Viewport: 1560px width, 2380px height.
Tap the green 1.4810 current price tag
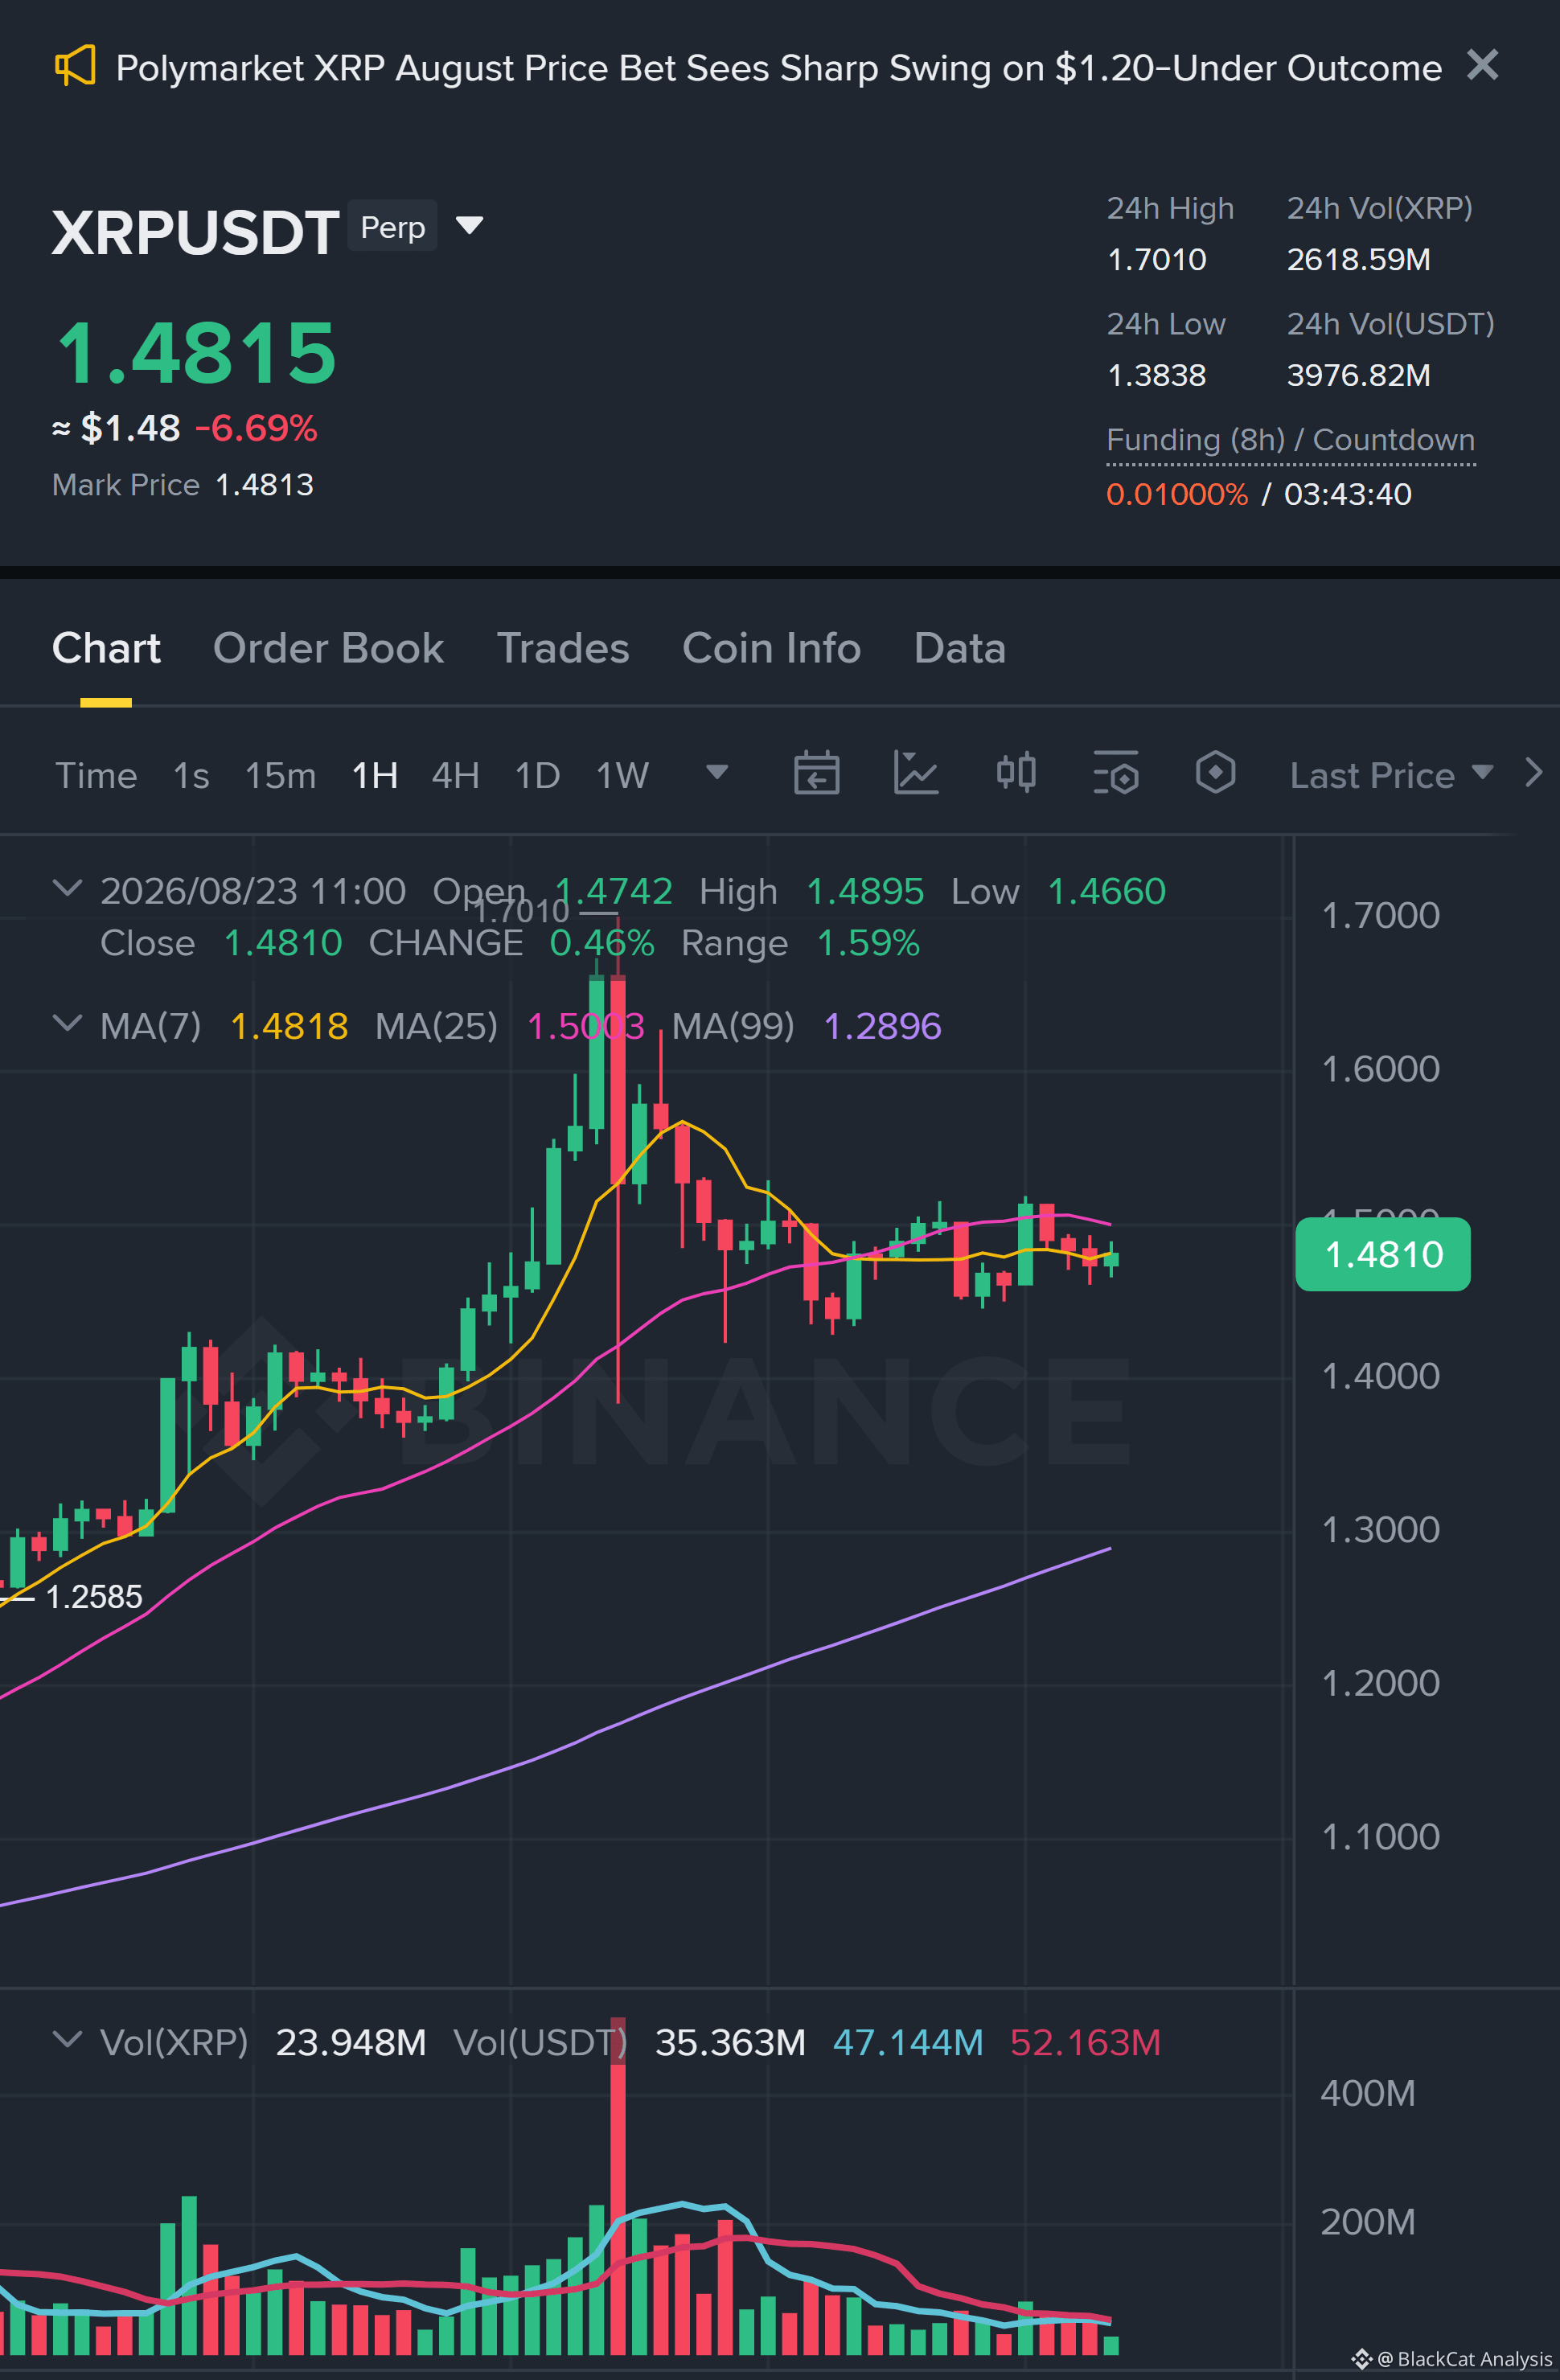[1383, 1254]
